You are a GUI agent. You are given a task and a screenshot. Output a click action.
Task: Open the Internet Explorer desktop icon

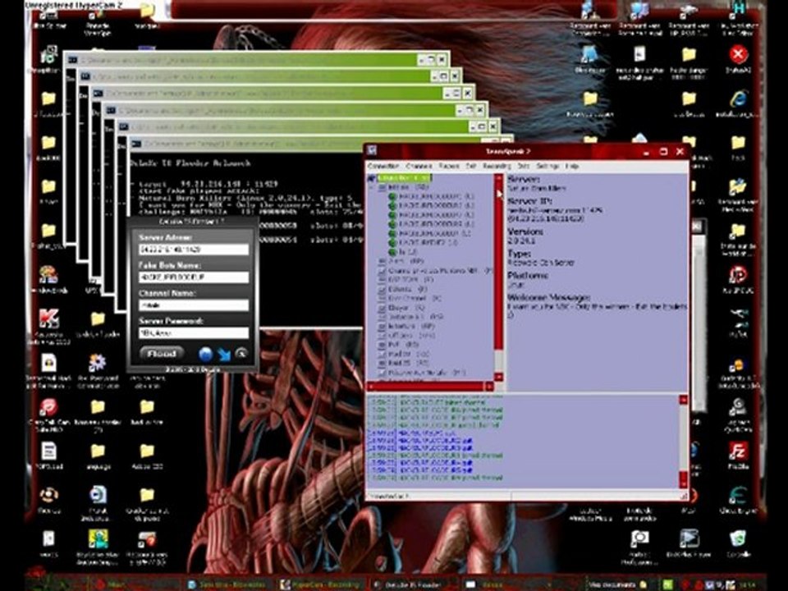click(x=738, y=103)
